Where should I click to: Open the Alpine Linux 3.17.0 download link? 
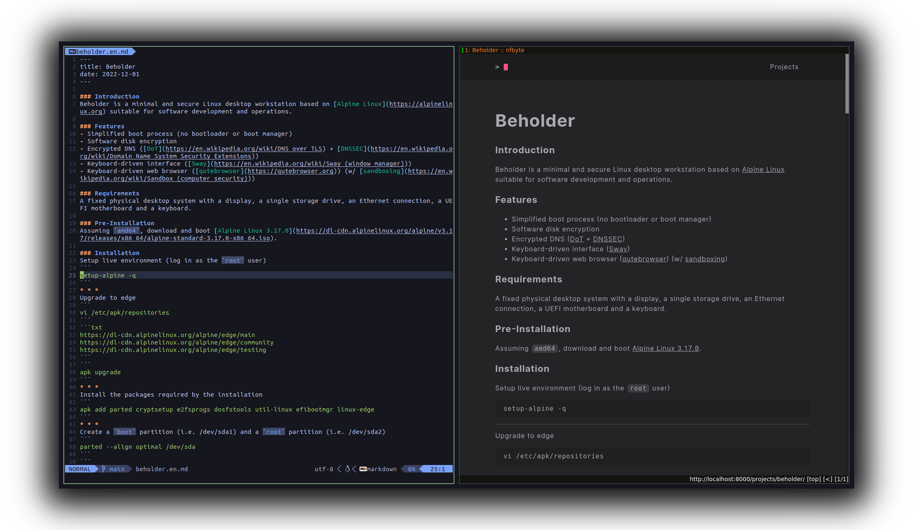[x=665, y=348]
